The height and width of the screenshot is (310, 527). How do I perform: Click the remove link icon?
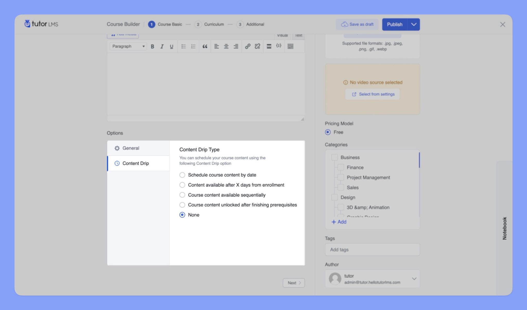257,46
